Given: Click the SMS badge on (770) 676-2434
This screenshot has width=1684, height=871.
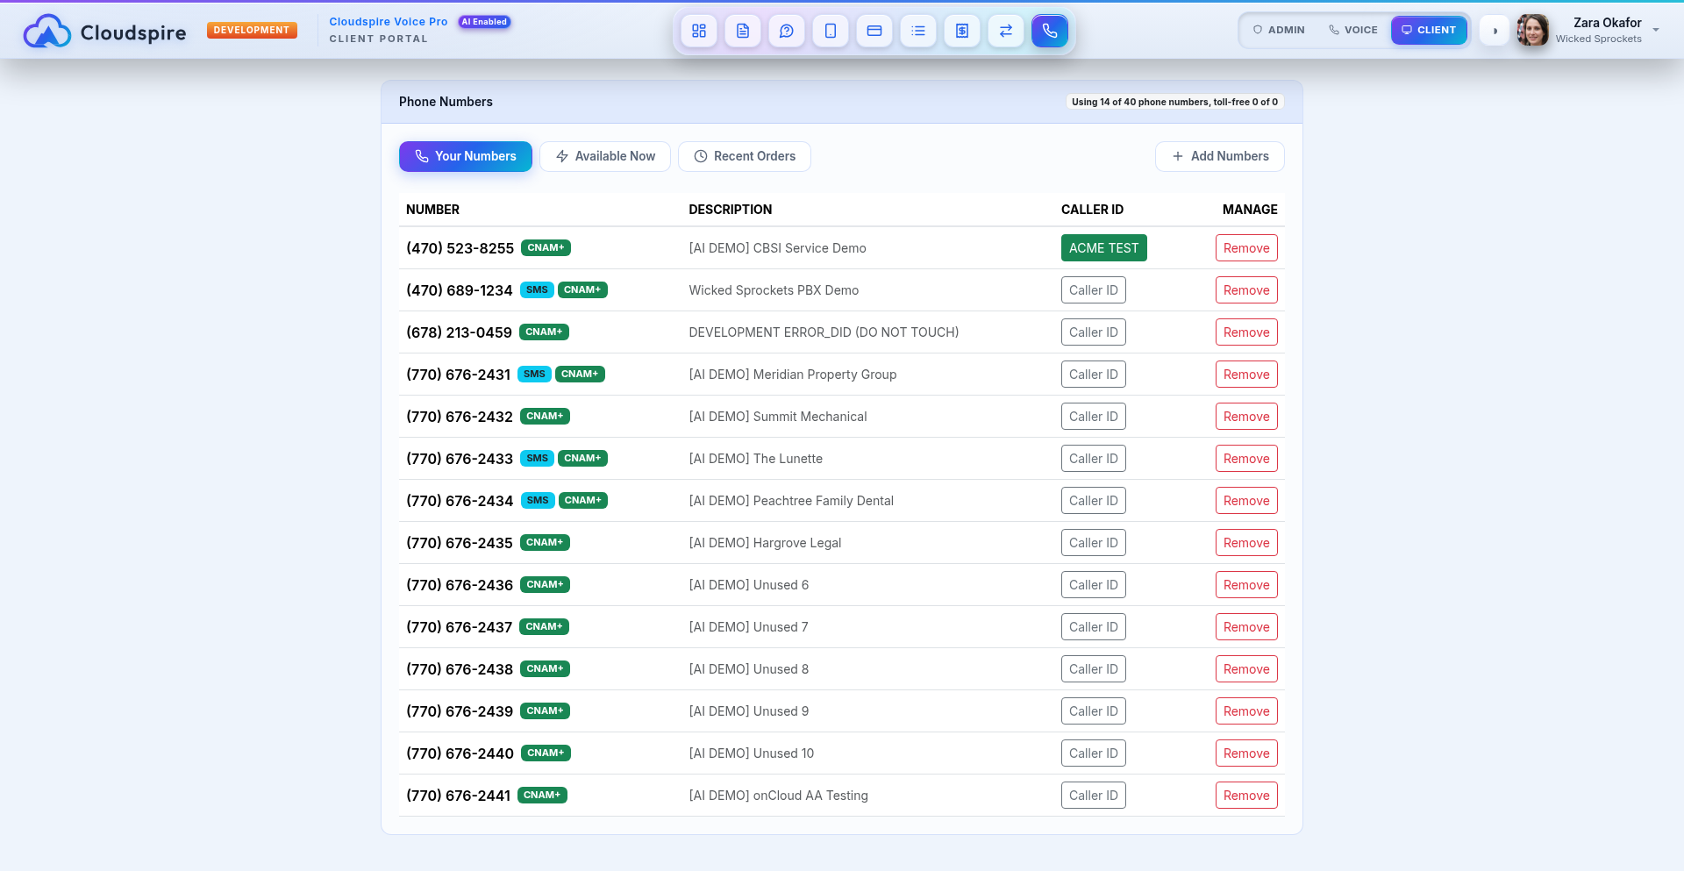Looking at the screenshot, I should tap(538, 501).
